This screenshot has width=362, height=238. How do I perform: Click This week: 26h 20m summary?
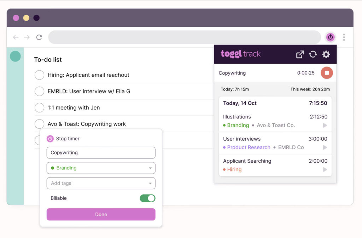point(310,89)
